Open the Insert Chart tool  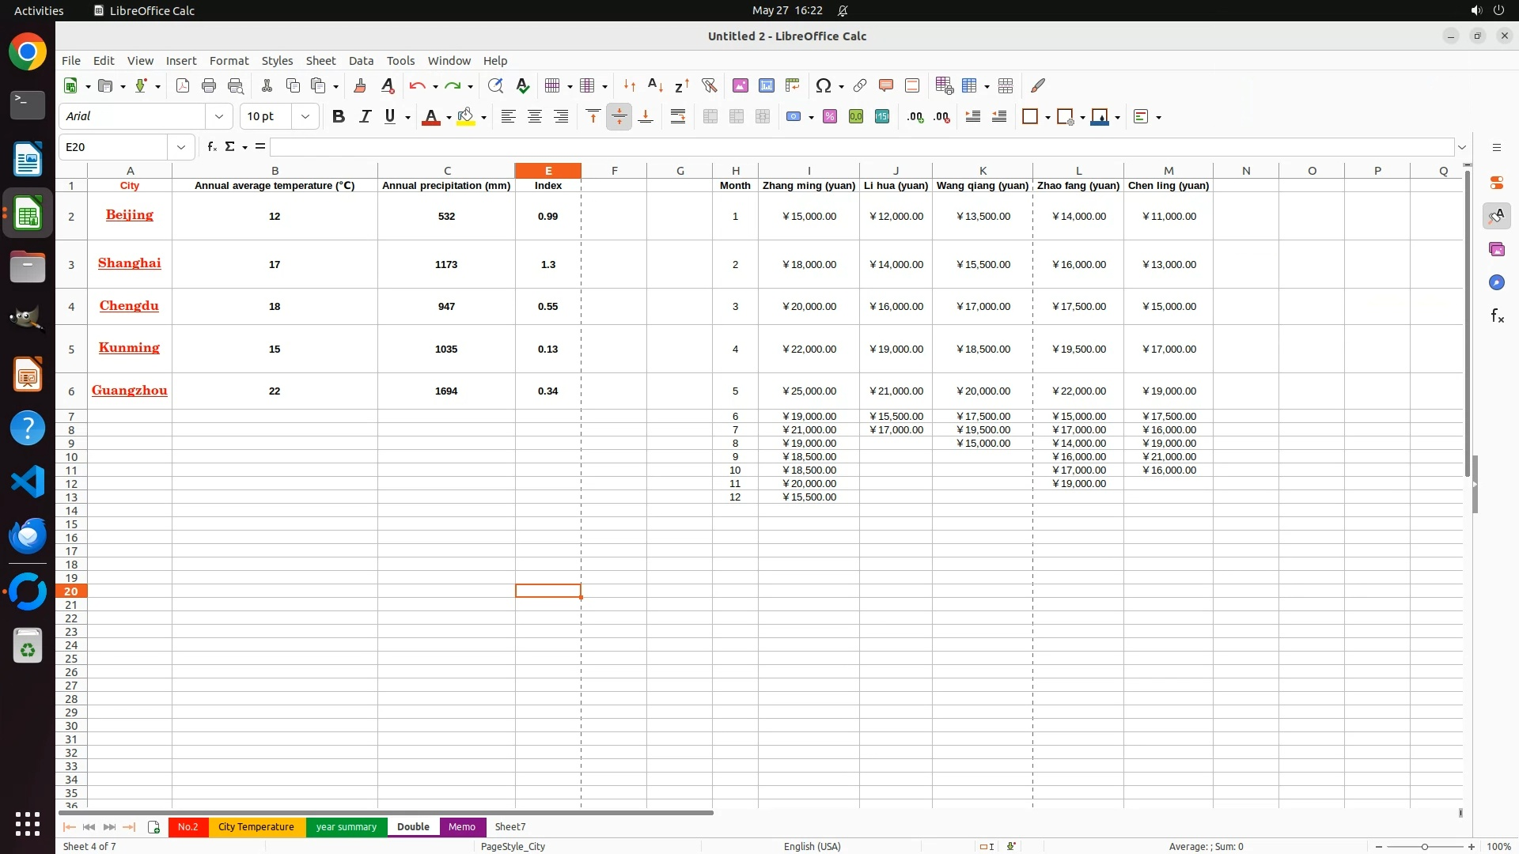(766, 85)
